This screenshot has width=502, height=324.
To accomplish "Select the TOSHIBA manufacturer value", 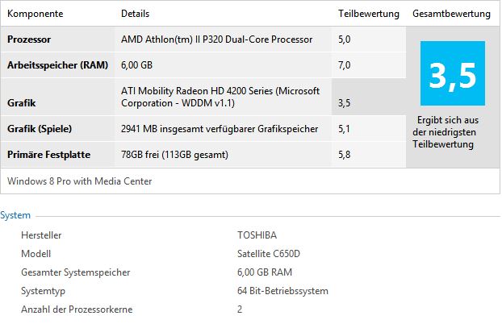I will coord(257,235).
